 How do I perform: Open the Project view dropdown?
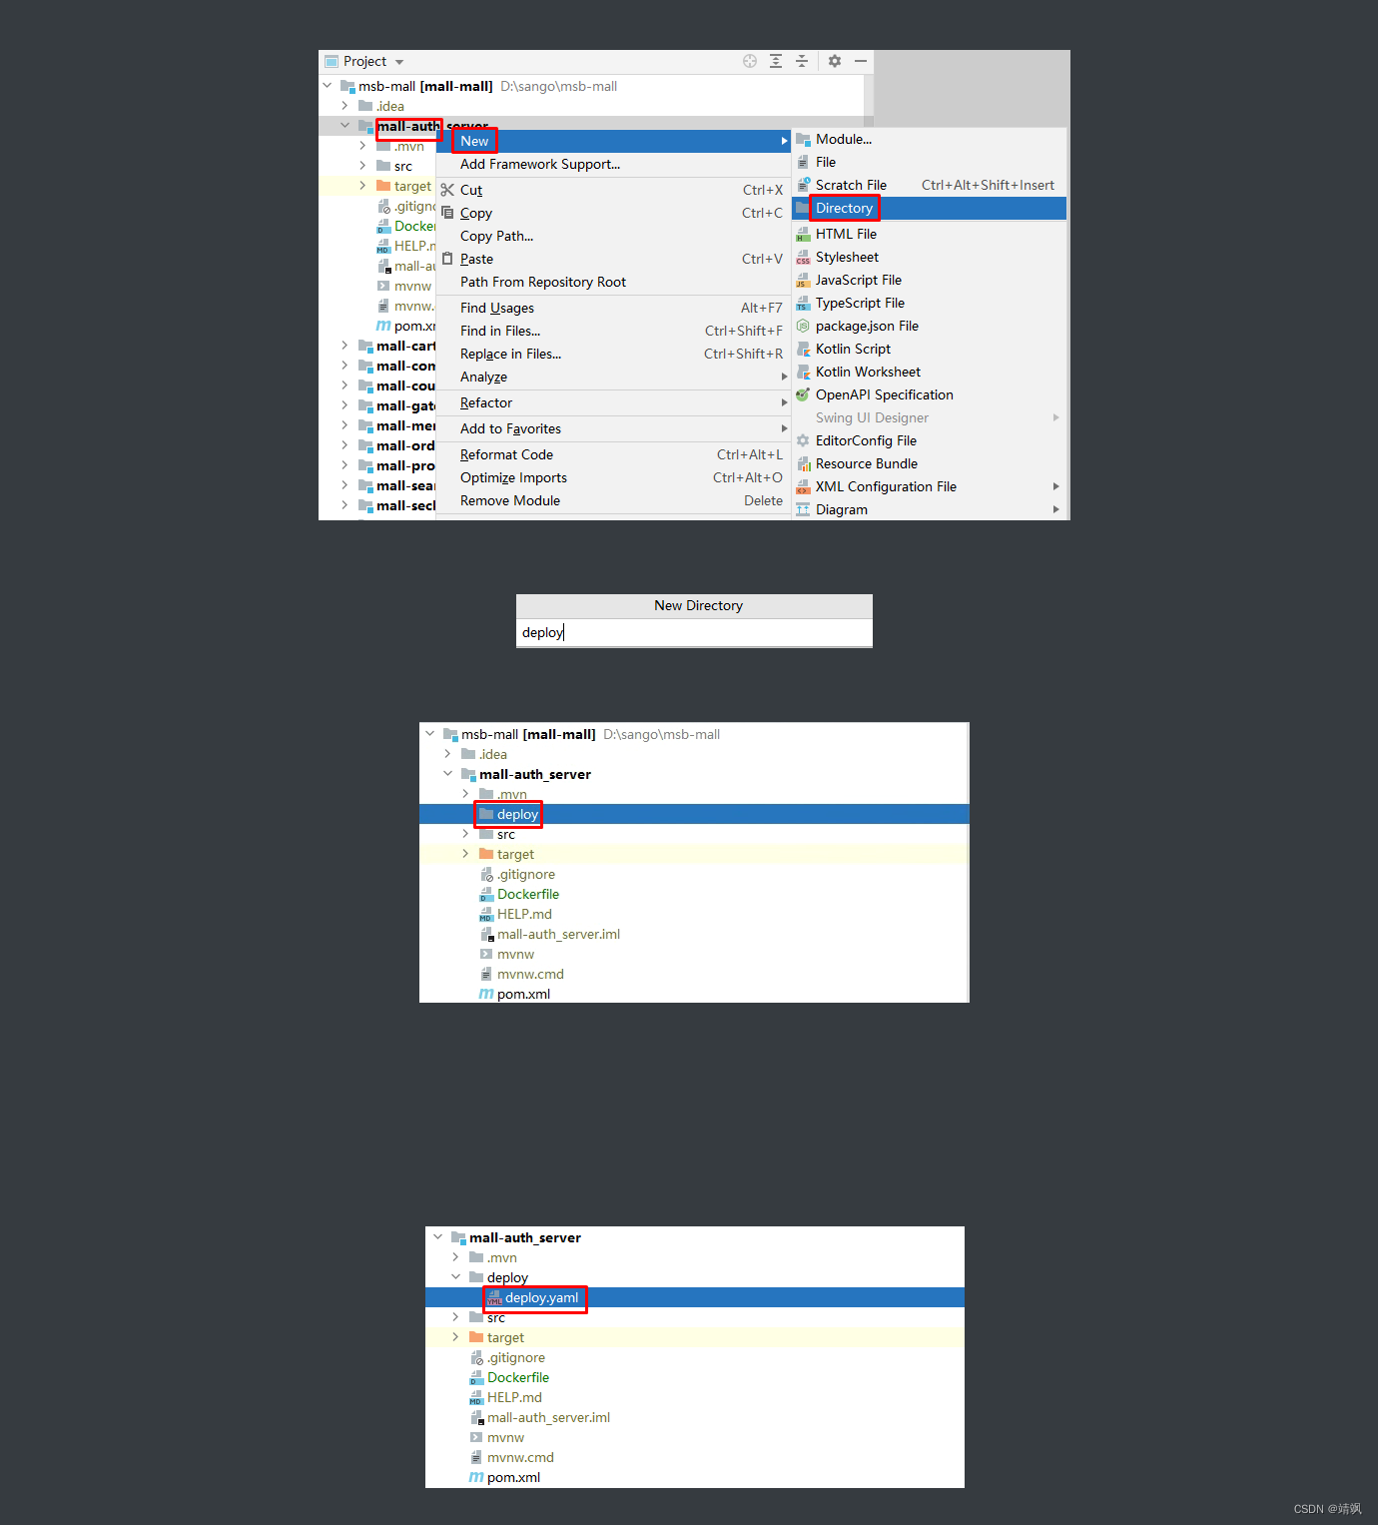(x=399, y=62)
